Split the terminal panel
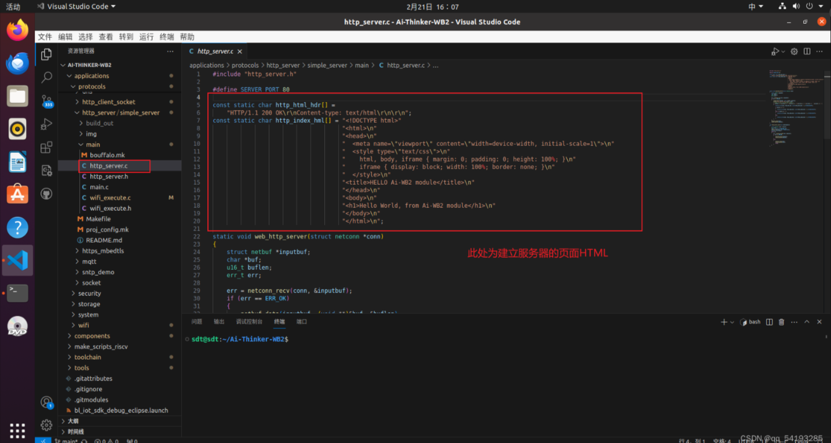The image size is (831, 443). pyautogui.click(x=770, y=322)
